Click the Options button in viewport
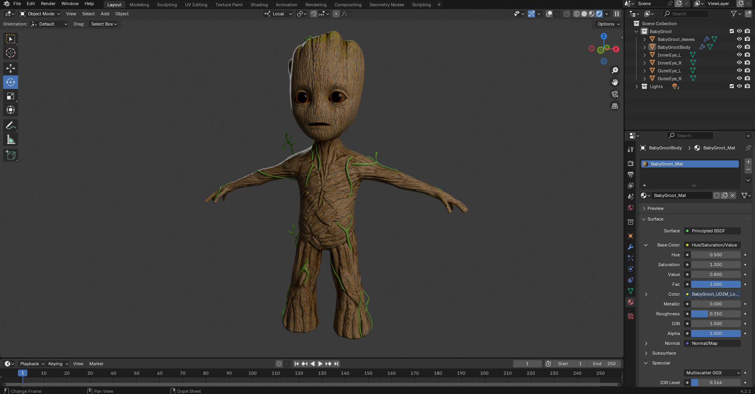This screenshot has height=394, width=755. (608, 24)
